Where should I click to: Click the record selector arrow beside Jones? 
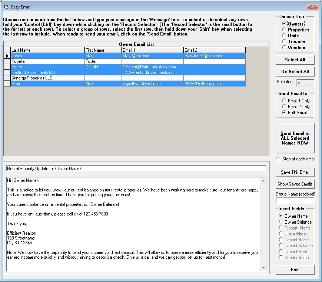pyautogui.click(x=6, y=55)
